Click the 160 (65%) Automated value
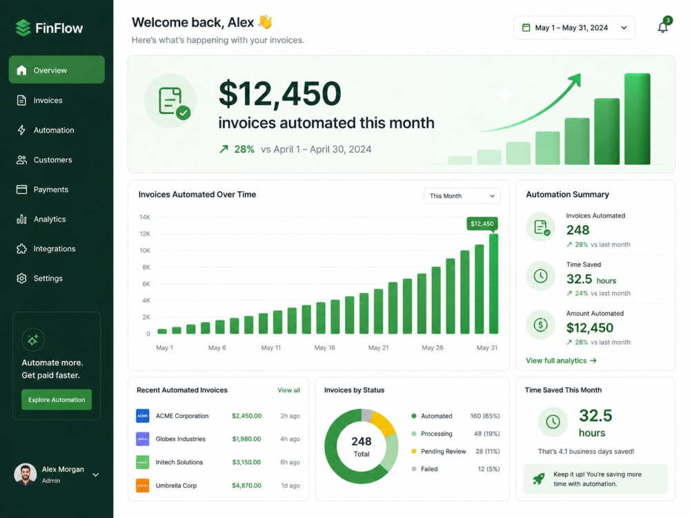This screenshot has width=690, height=518. (485, 416)
